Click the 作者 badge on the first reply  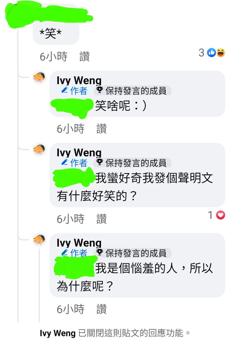click(x=74, y=90)
